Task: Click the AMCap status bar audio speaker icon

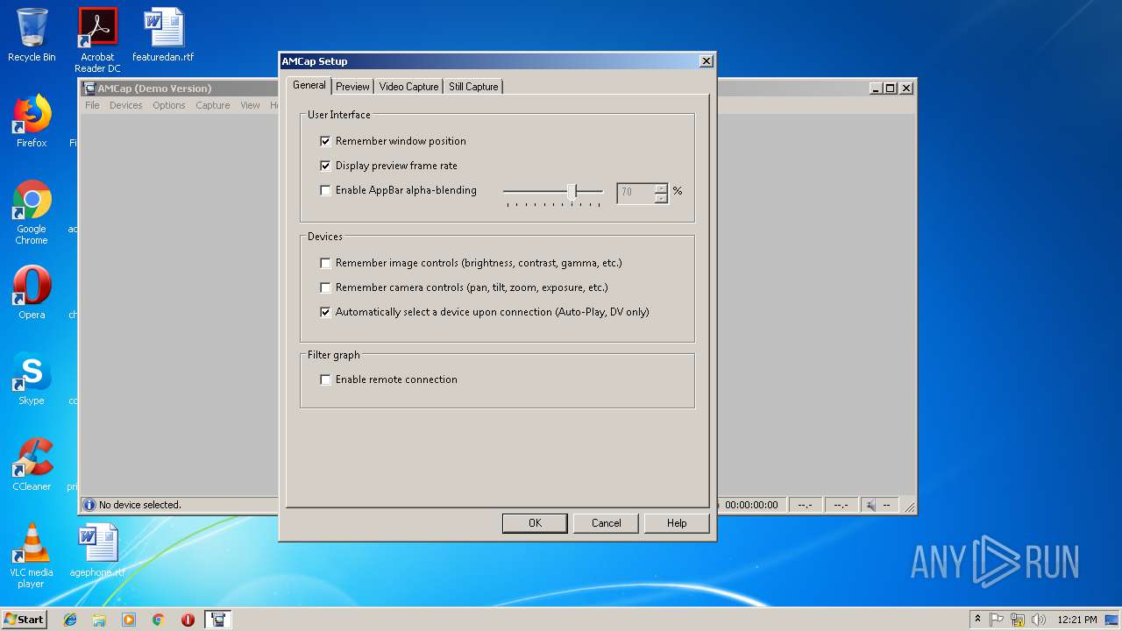Action: pos(870,506)
